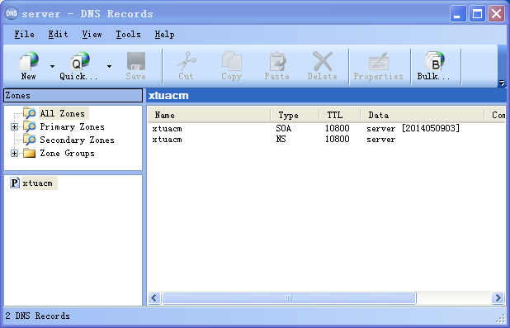
Task: Open the File menu
Action: [25, 34]
